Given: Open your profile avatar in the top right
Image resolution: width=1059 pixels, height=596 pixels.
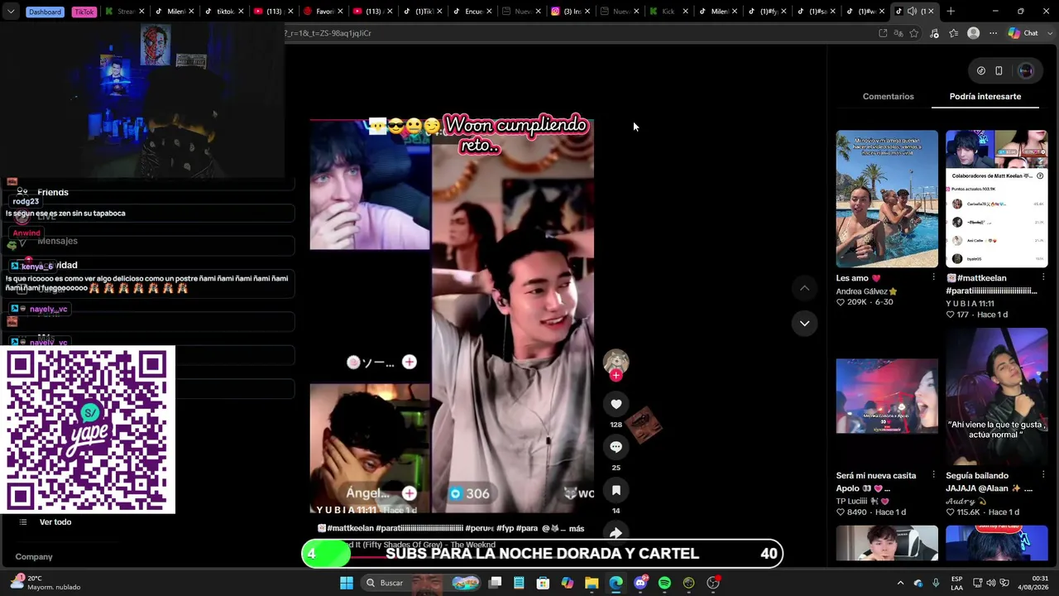Looking at the screenshot, I should coord(1026,71).
